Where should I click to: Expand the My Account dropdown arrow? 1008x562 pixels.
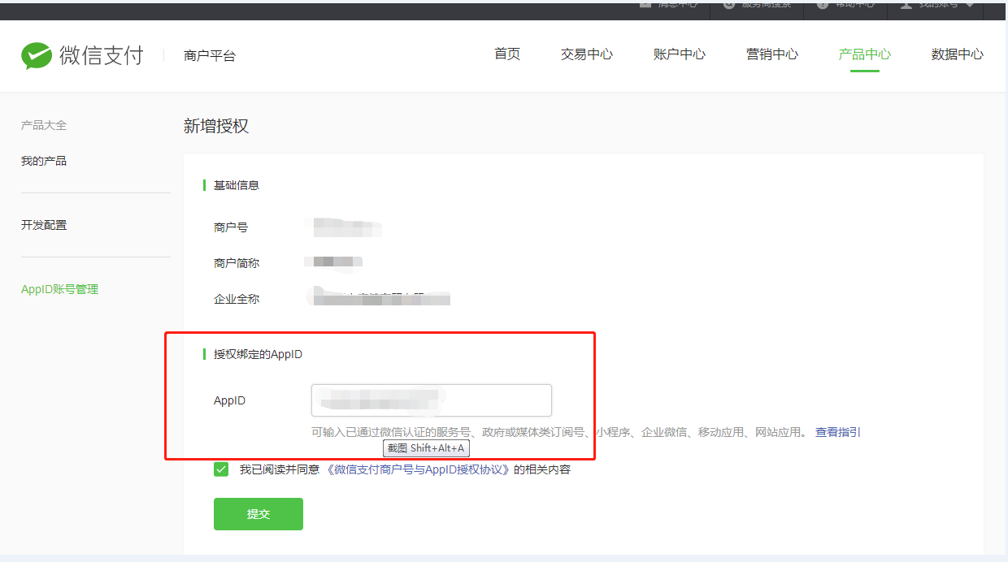[969, 4]
